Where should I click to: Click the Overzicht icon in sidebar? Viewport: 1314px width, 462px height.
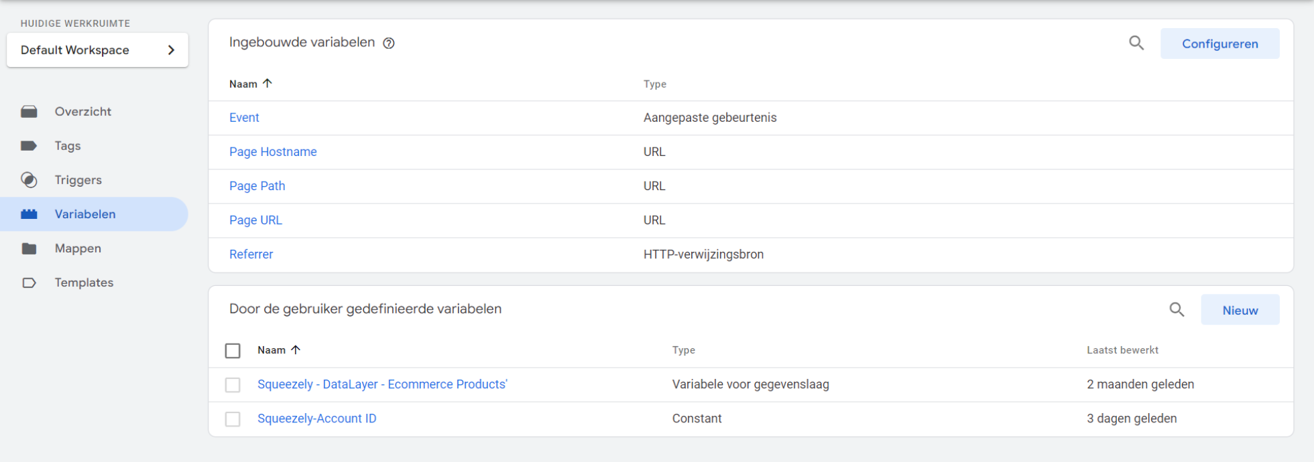(29, 112)
